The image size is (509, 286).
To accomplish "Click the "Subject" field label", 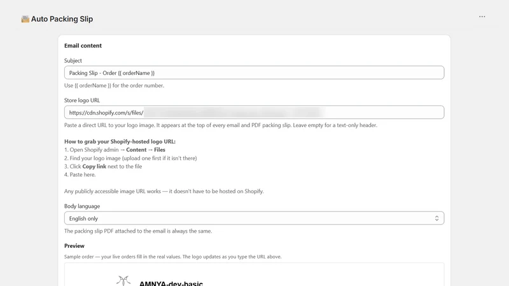I will 73,60.
